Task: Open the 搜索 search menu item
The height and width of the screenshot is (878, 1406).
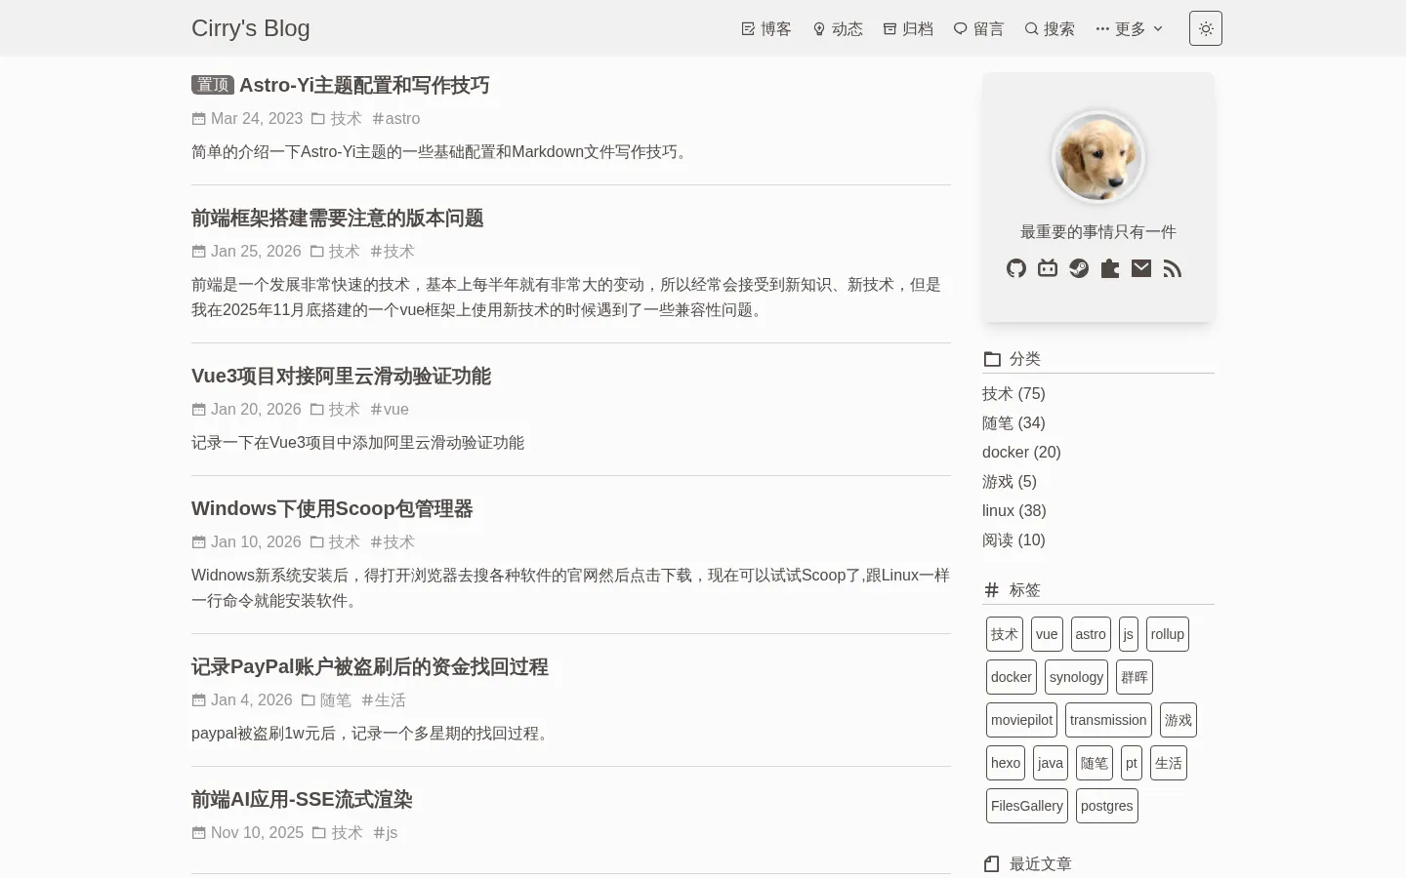Action: (1050, 29)
